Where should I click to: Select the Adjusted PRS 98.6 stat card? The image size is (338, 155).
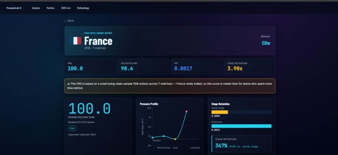(x=143, y=67)
